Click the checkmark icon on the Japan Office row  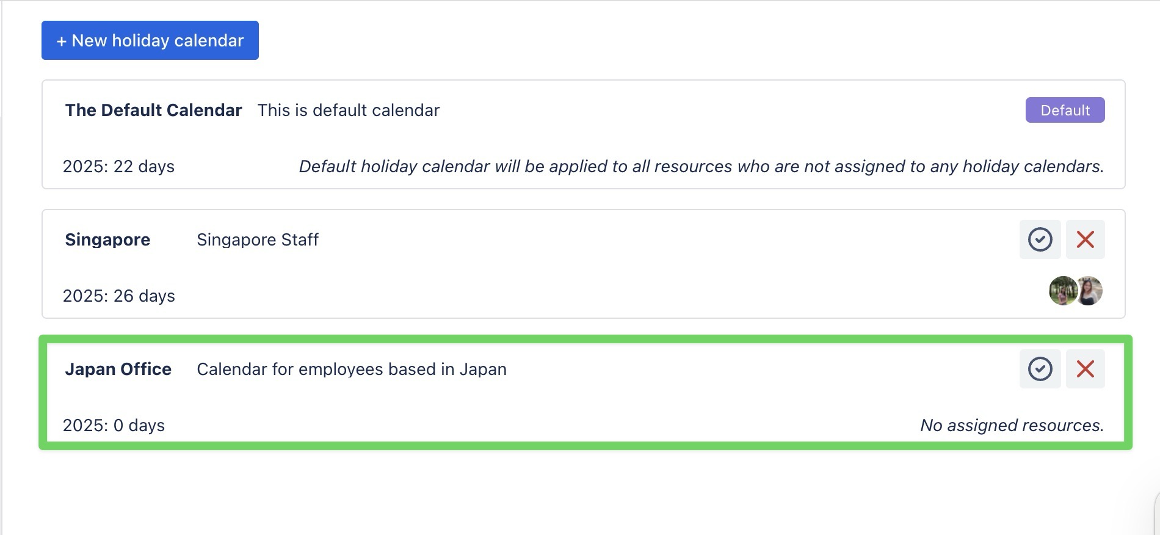click(x=1040, y=369)
